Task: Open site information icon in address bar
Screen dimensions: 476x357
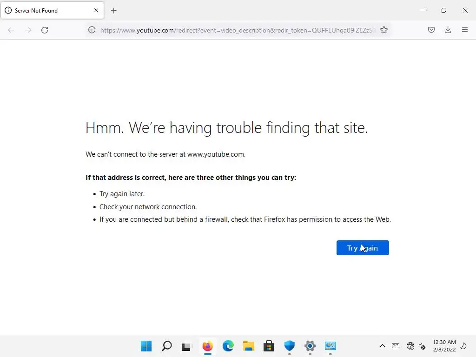Action: point(92,30)
